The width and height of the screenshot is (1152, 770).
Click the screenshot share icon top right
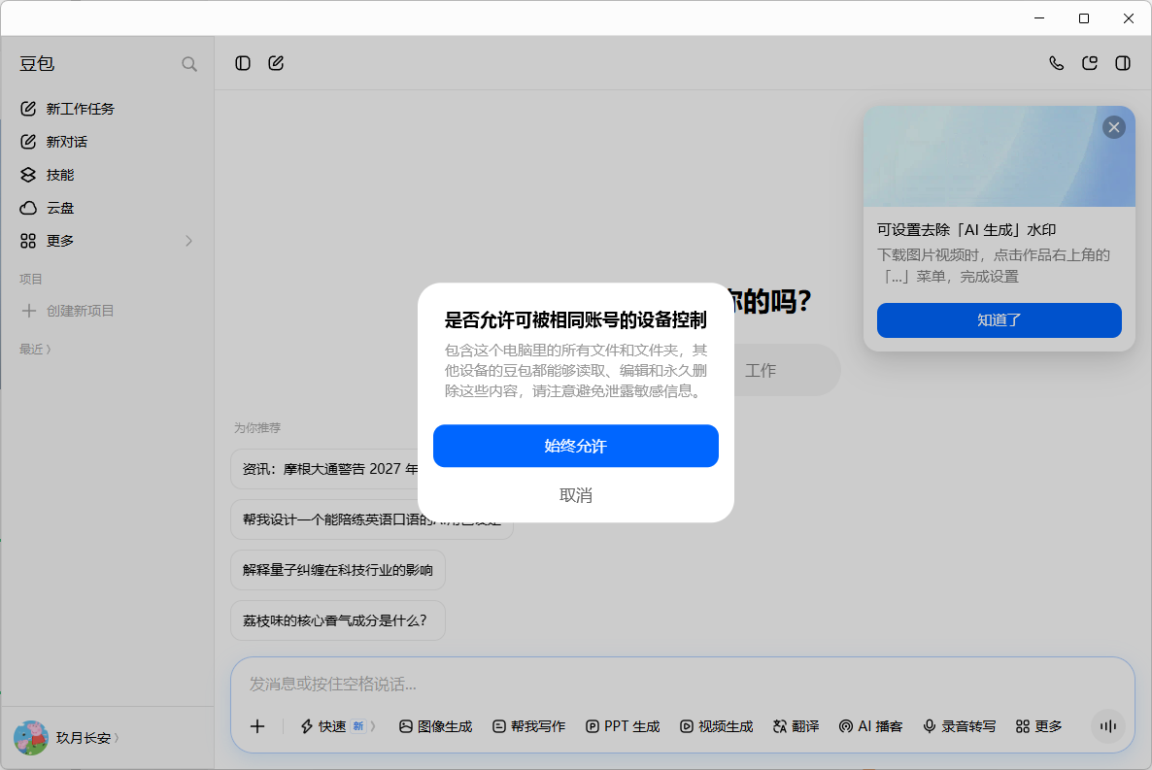tap(1090, 63)
